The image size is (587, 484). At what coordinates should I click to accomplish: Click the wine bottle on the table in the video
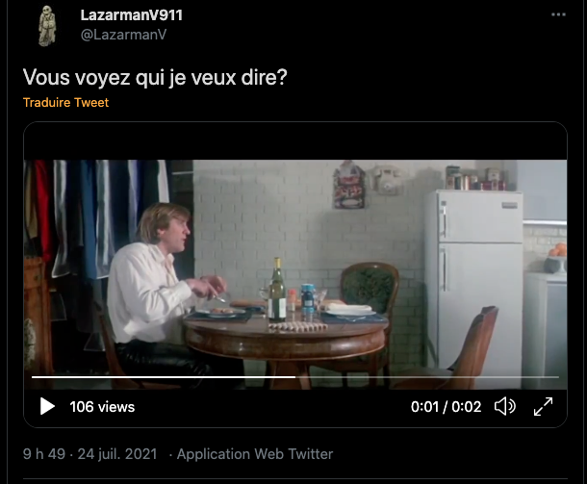point(277,290)
